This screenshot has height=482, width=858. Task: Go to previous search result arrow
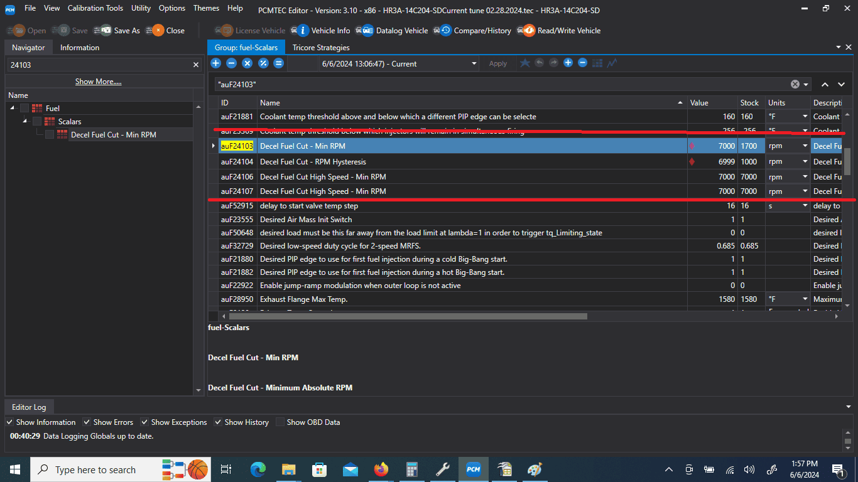click(x=825, y=84)
